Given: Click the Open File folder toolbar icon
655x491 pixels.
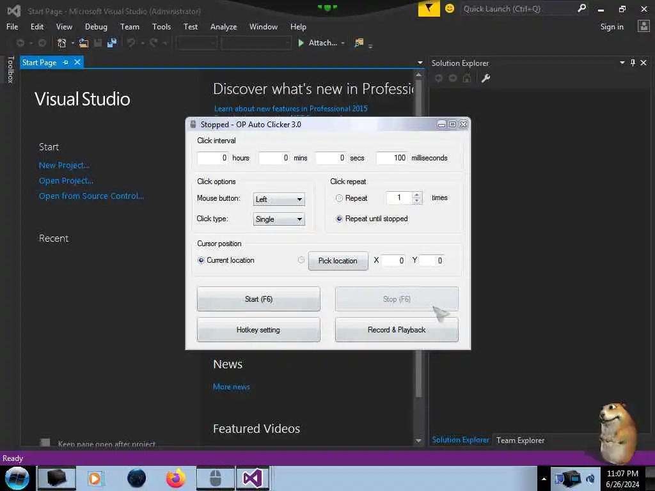Looking at the screenshot, I should point(84,43).
